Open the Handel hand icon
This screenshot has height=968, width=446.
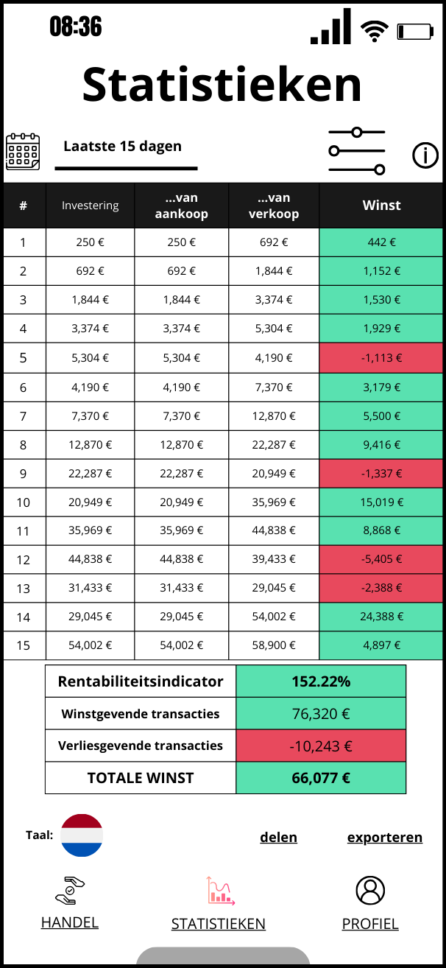(x=70, y=890)
